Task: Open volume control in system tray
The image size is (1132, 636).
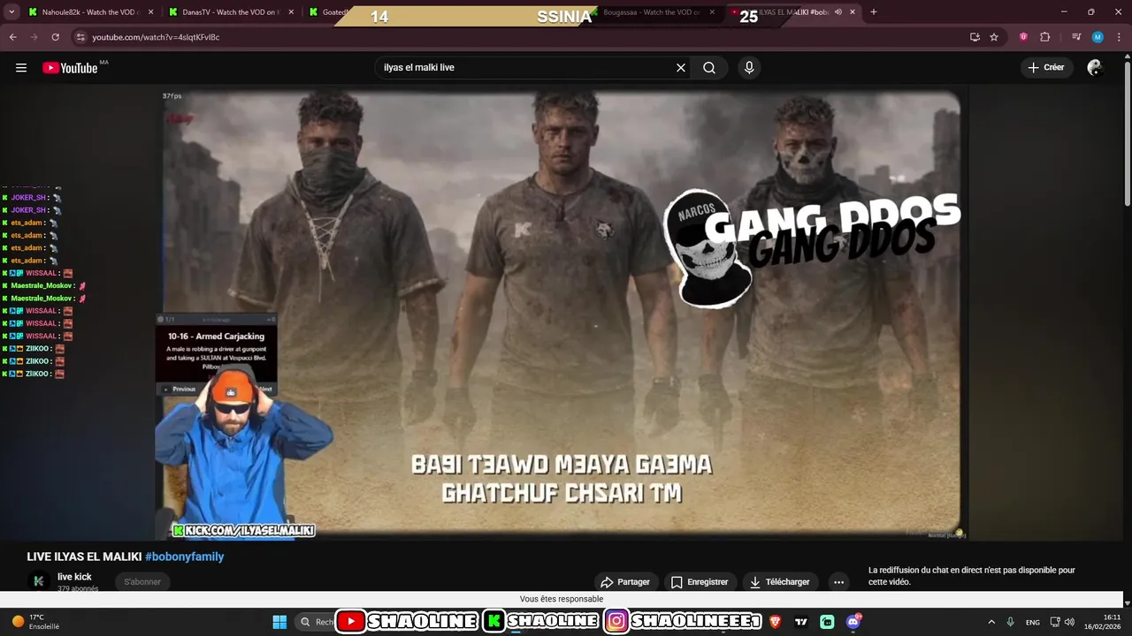Action: (x=1070, y=622)
